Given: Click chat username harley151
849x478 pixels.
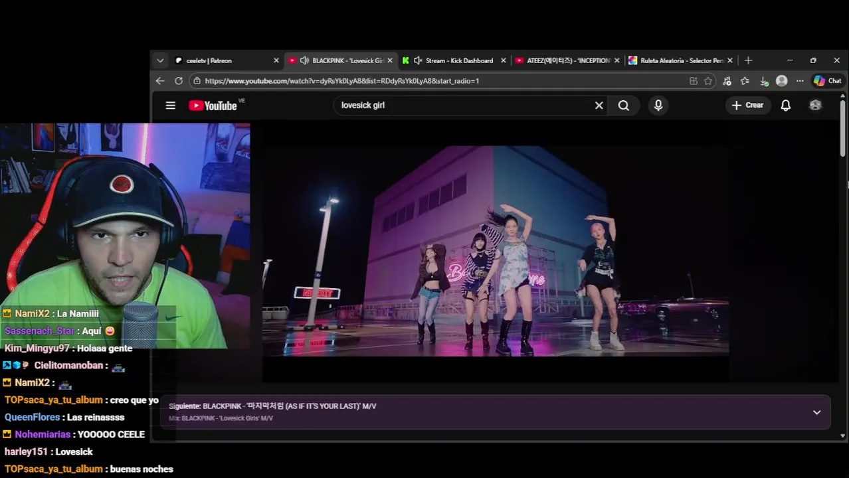Looking at the screenshot, I should (27, 451).
